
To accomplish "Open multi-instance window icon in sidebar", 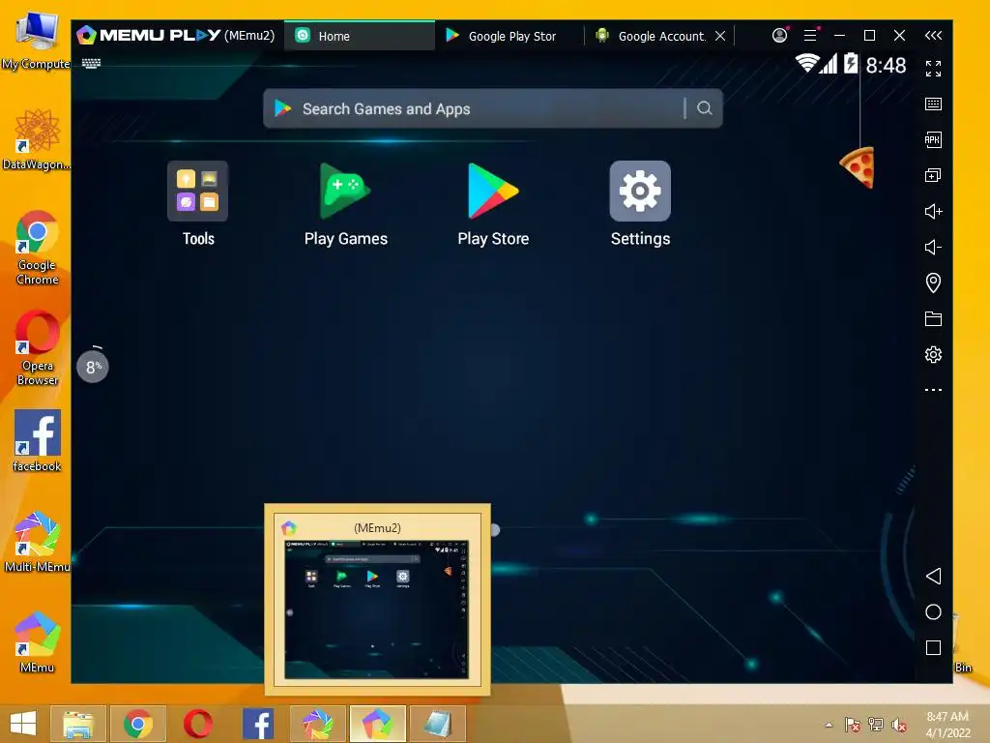I will (933, 175).
